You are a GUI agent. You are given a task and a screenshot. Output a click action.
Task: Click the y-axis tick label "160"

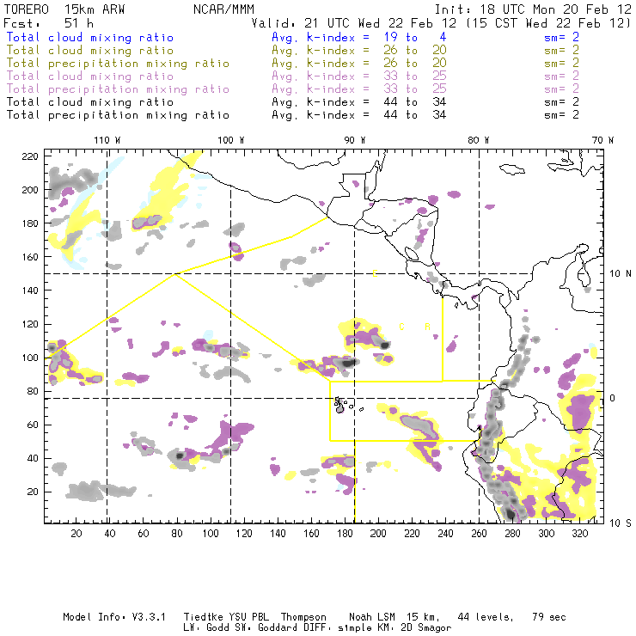point(30,257)
